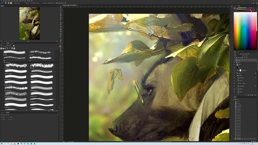This screenshot has height=145, width=258.
Task: Select the Horizontal Type tool
Action: coord(61,35)
